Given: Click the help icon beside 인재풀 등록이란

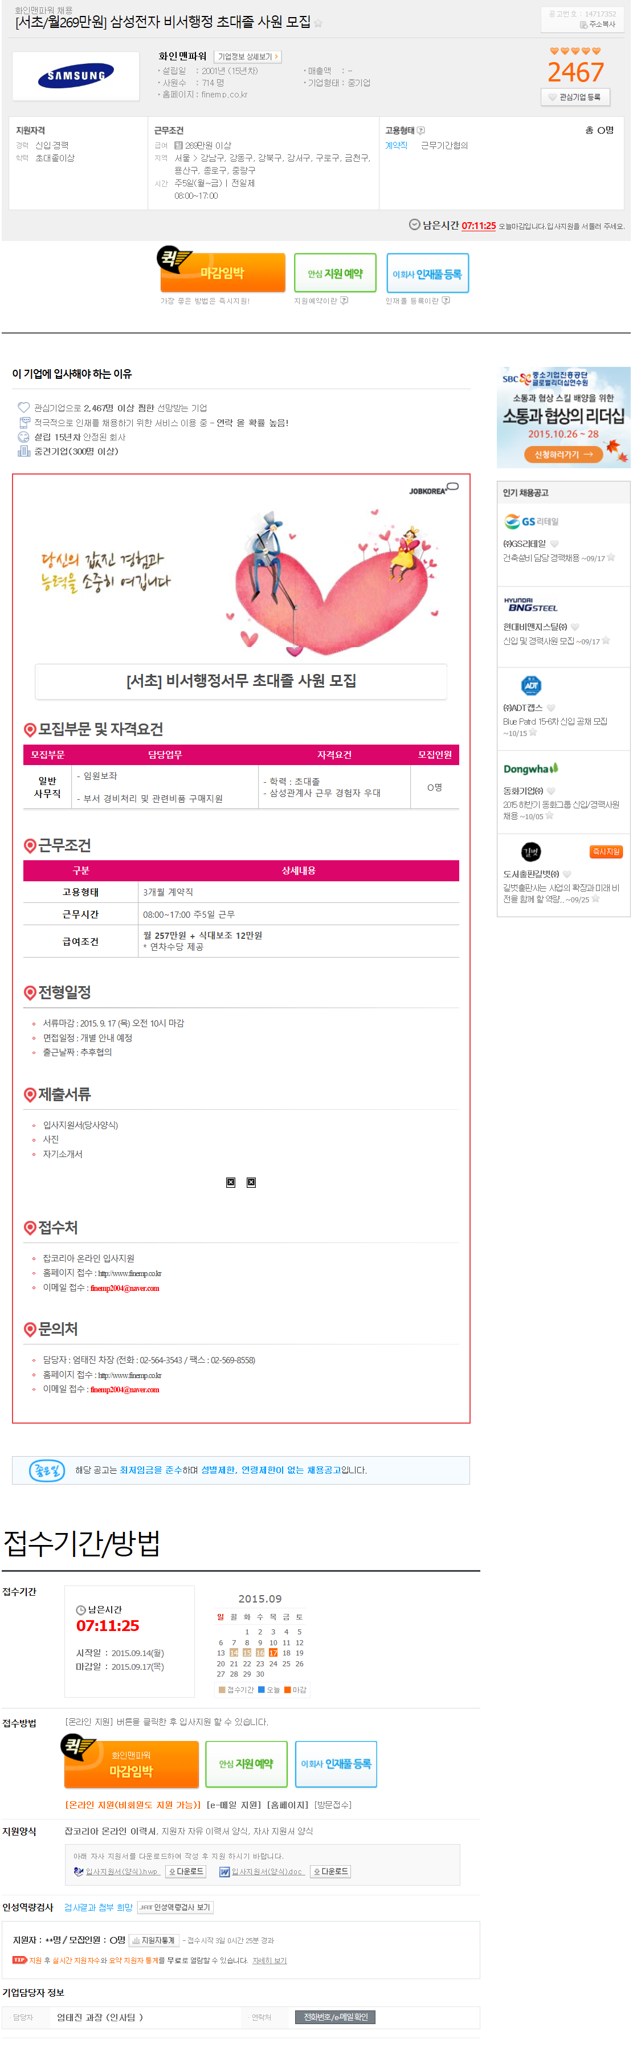Looking at the screenshot, I should tap(446, 301).
